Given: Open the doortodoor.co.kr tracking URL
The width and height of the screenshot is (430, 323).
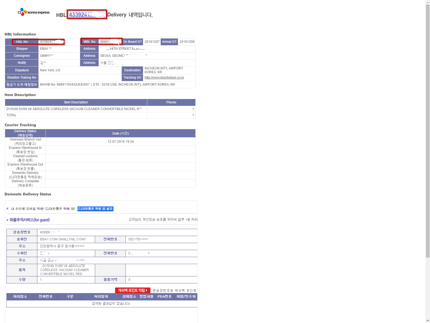Looking at the screenshot, I should (164, 78).
